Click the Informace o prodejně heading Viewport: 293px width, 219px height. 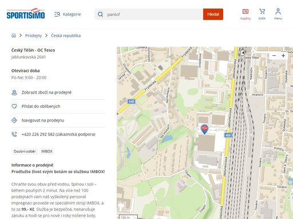[x=32, y=165]
